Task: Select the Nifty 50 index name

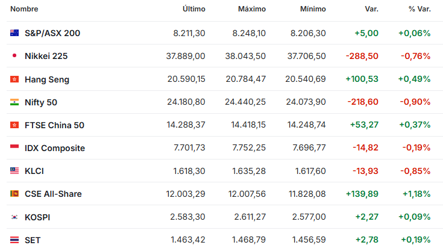Action: pyautogui.click(x=41, y=102)
